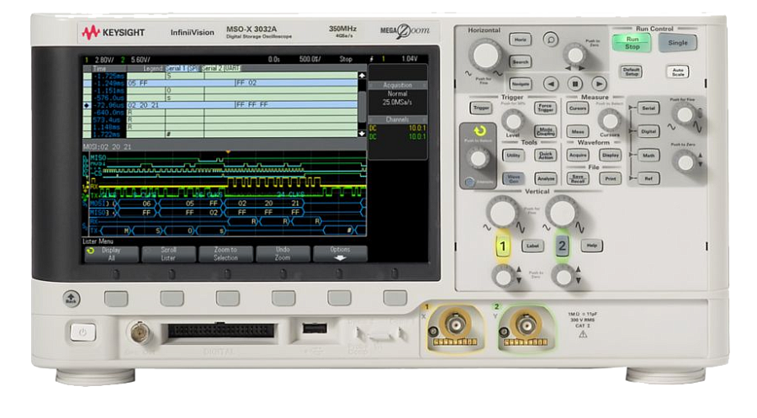Image resolution: width=757 pixels, height=418 pixels.
Task: Click the green Entry knob arrow icon
Action: tap(479, 131)
